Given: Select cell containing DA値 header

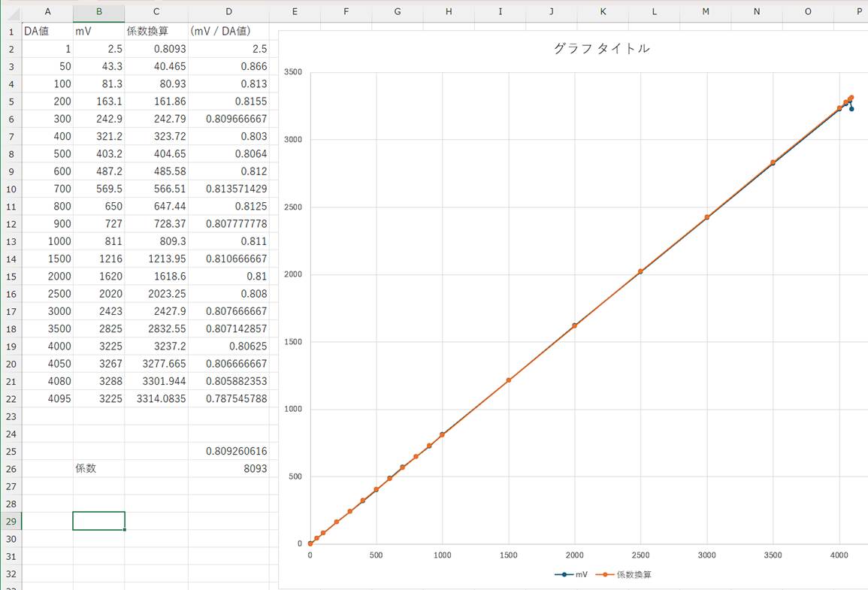Looking at the screenshot, I should [x=47, y=32].
